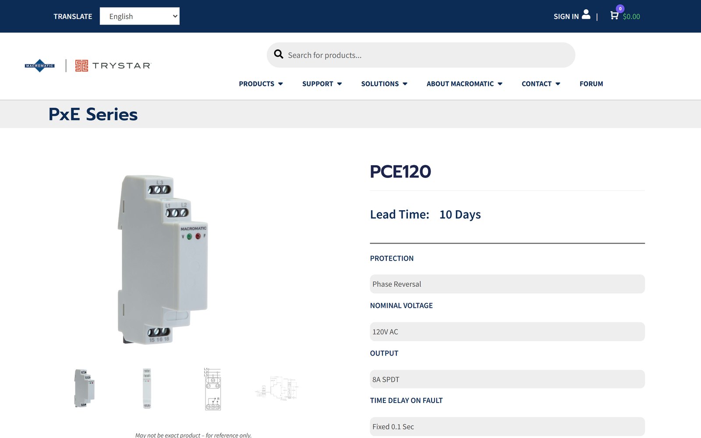
Task: Open the Forum page
Action: [591, 84]
